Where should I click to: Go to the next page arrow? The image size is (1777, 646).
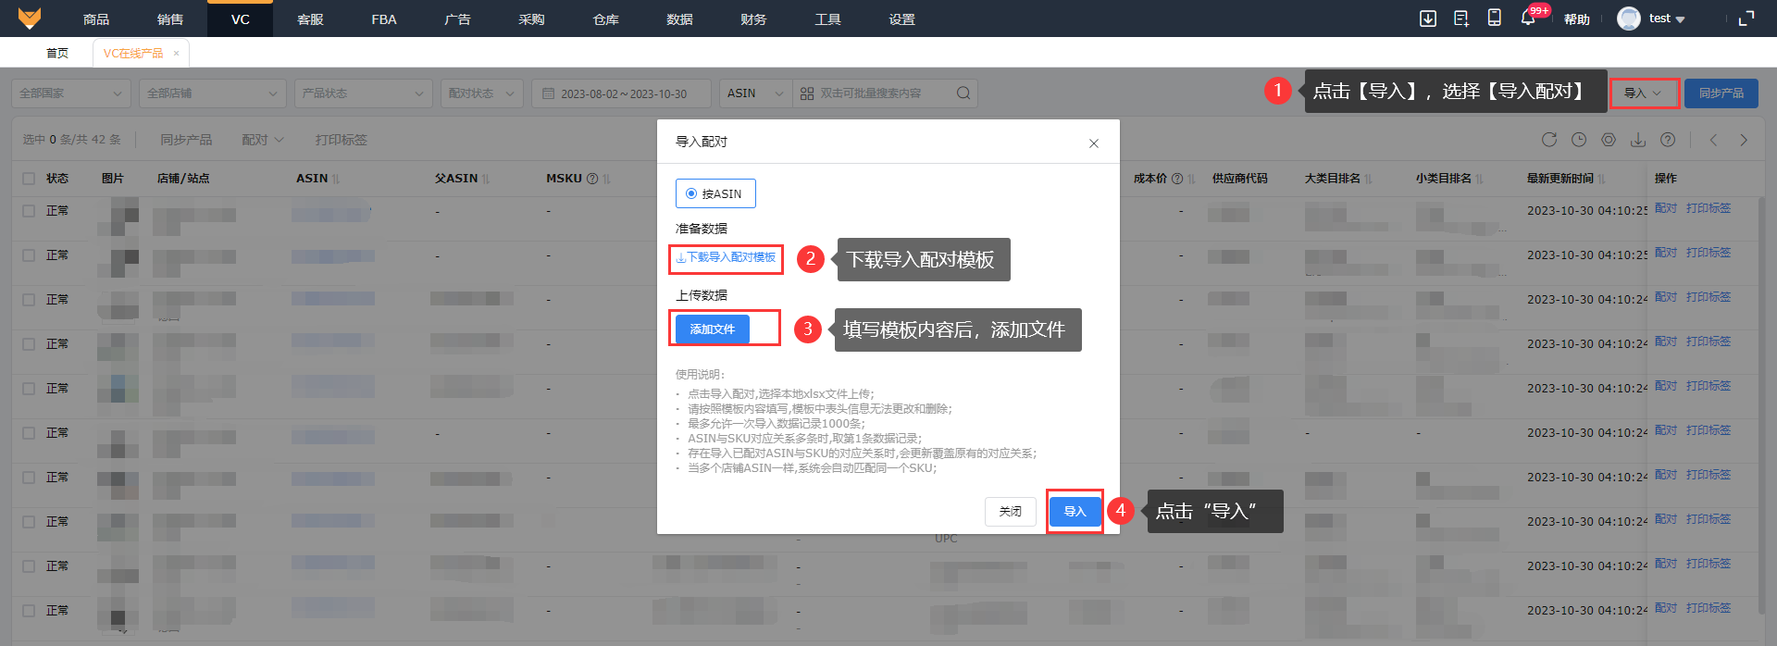coord(1744,140)
